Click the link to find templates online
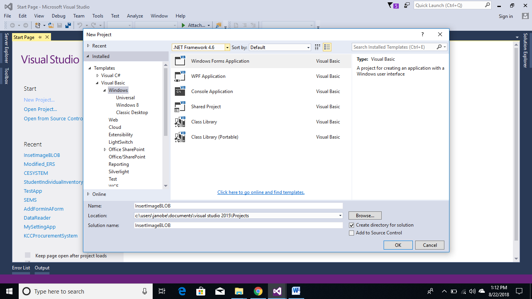 (261, 192)
